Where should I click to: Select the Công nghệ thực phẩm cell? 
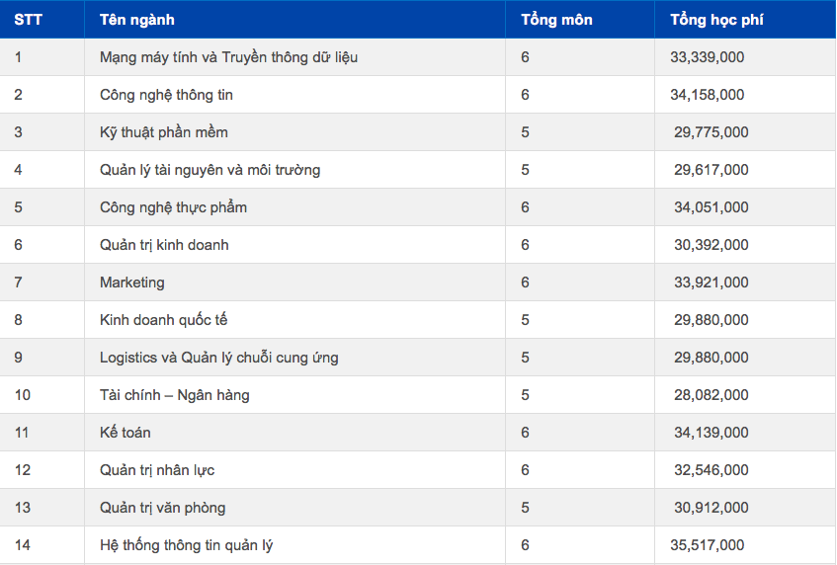coord(173,207)
